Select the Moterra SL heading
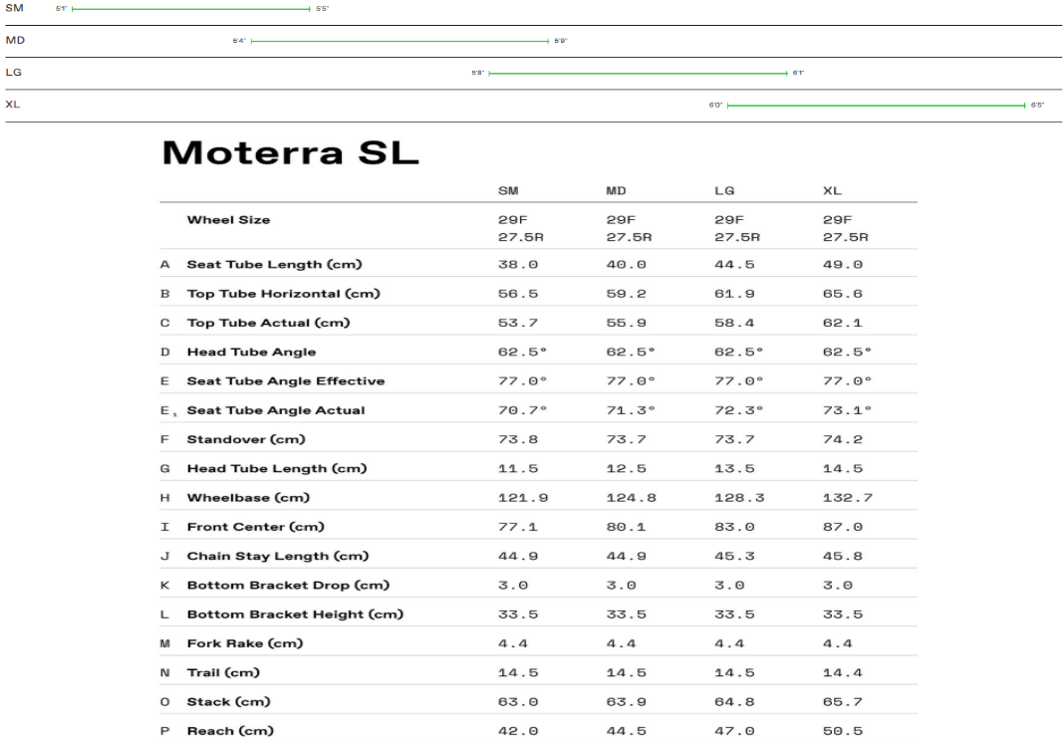 [290, 153]
